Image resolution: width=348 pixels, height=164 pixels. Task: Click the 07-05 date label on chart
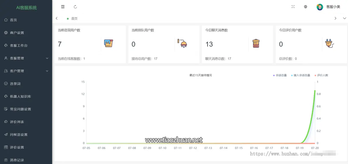click(x=86, y=148)
